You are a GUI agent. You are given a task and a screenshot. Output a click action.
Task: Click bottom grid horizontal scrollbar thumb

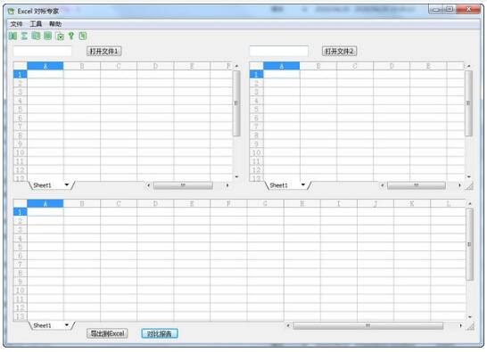pyautogui.click(x=368, y=325)
